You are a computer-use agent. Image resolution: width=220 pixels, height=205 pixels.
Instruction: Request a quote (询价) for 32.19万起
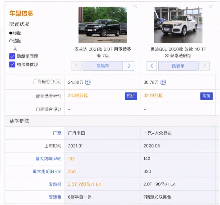[207, 96]
